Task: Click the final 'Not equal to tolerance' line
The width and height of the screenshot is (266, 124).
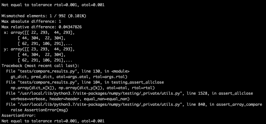Action: (x=53, y=121)
